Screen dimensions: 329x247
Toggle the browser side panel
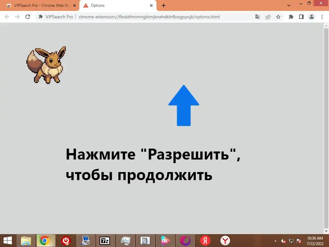click(301, 17)
